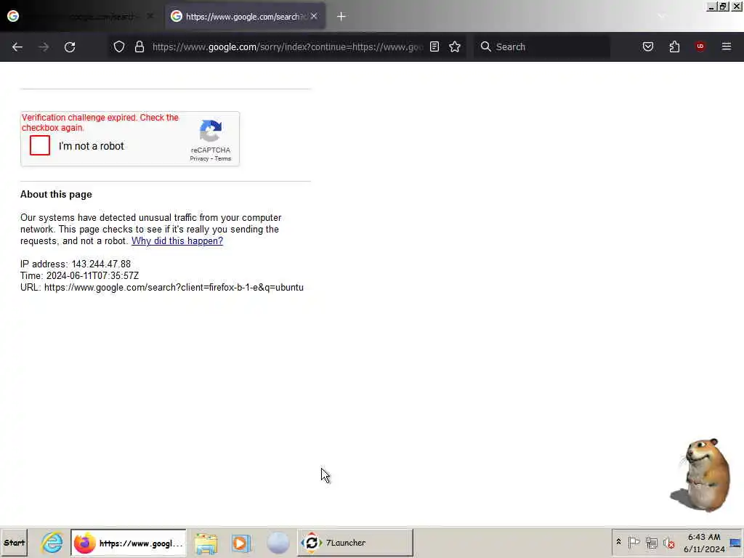Image resolution: width=744 pixels, height=558 pixels.
Task: Open the clock showing 6:43 AM
Action: click(x=704, y=543)
